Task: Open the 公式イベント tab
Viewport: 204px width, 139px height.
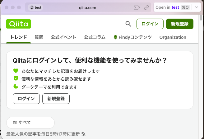Action: tap(63, 37)
